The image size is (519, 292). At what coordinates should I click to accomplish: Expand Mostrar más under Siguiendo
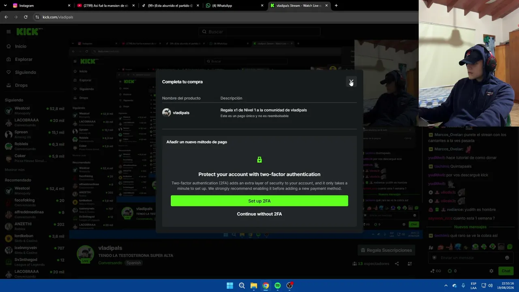click(x=15, y=170)
